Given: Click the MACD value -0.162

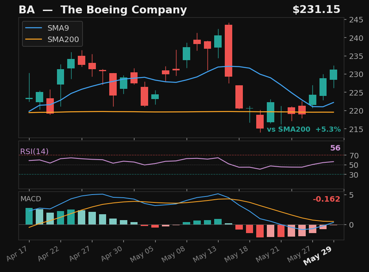Looking at the screenshot, I should click(327, 199).
